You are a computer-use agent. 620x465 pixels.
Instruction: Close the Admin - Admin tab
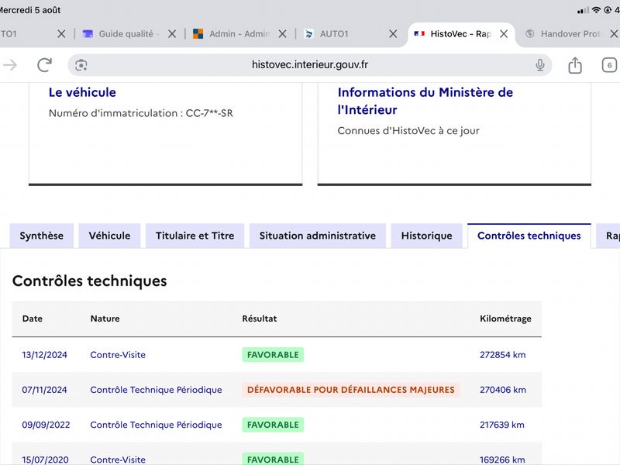coord(282,34)
